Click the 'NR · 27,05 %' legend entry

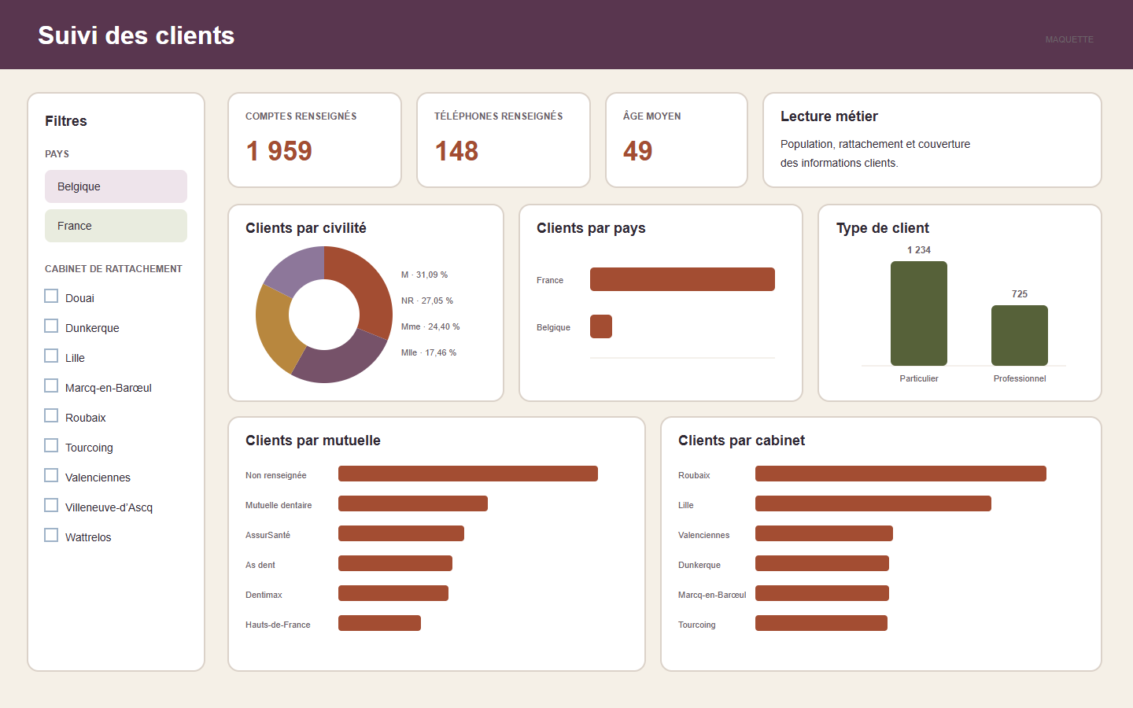pos(427,301)
